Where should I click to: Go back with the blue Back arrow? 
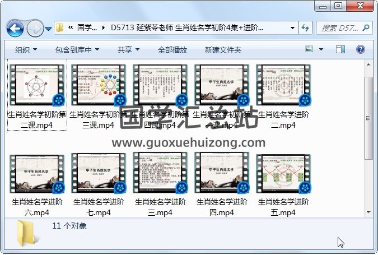[x=15, y=29]
